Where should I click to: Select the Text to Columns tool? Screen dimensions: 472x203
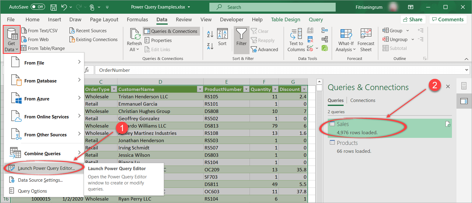coord(295,40)
